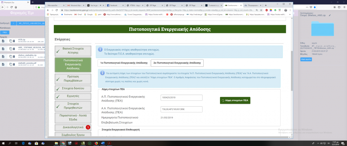This screenshot has height=146, width=347.
Task: Select 2ο Πιστοποιητικό Ενεργειακής Απόδοσης tab
Action: (177, 63)
